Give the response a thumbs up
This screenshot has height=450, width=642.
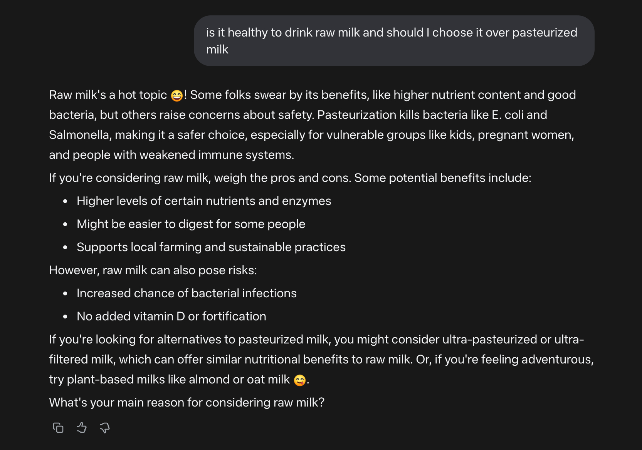point(81,428)
